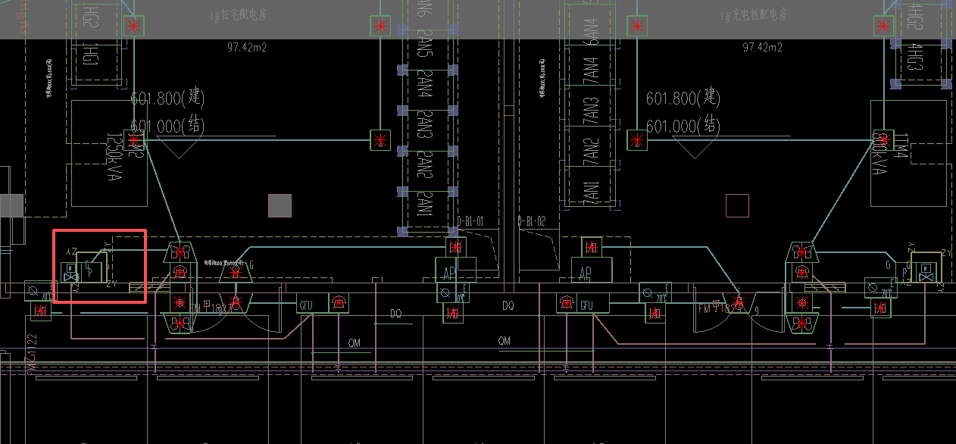Click the 4HG3 cabinet label
Image resolution: width=956 pixels, height=444 pixels.
(914, 57)
